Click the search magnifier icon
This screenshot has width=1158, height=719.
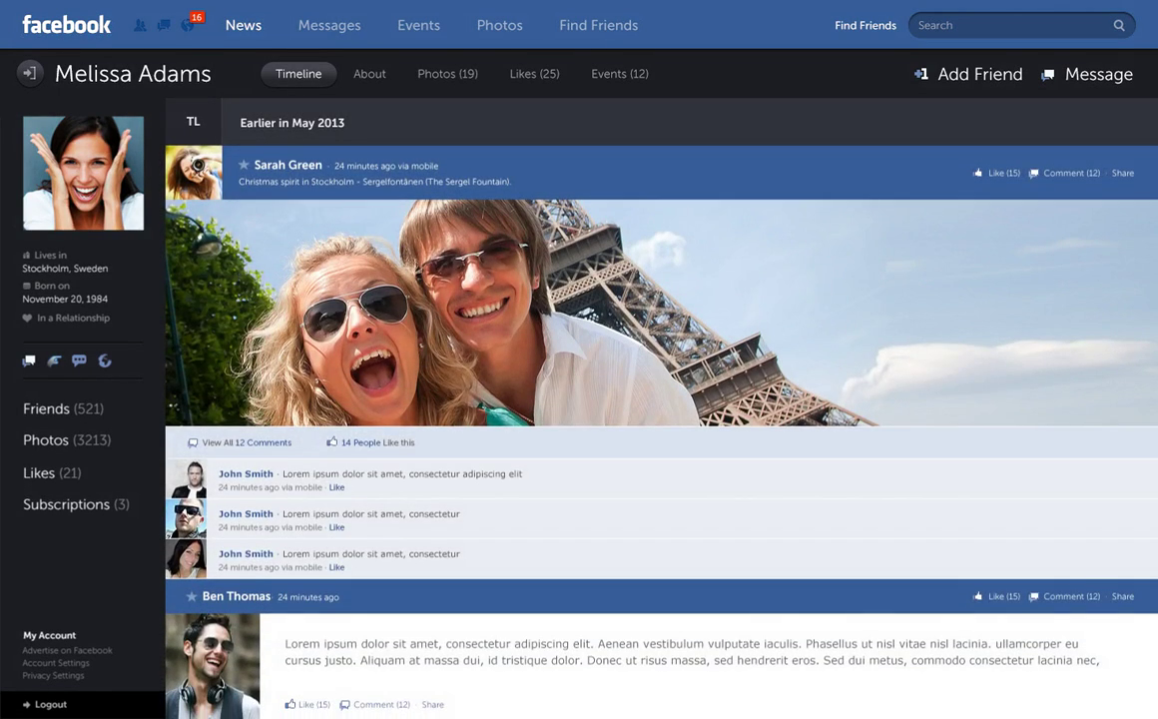[x=1119, y=26]
